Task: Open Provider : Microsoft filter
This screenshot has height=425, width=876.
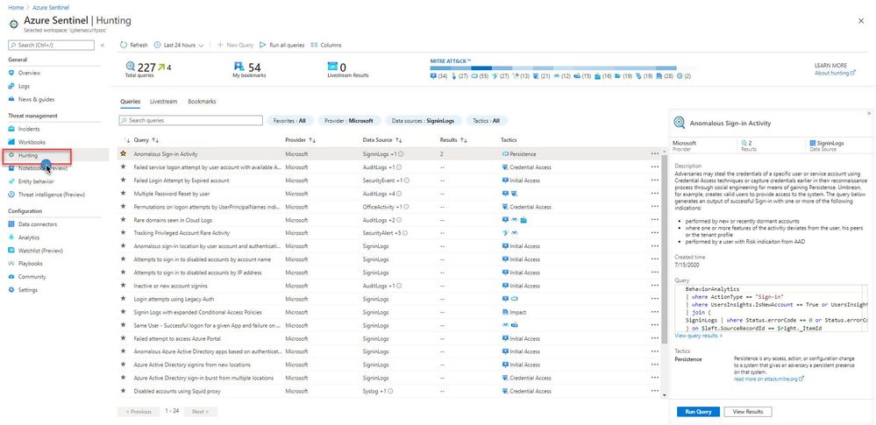Action: point(349,121)
